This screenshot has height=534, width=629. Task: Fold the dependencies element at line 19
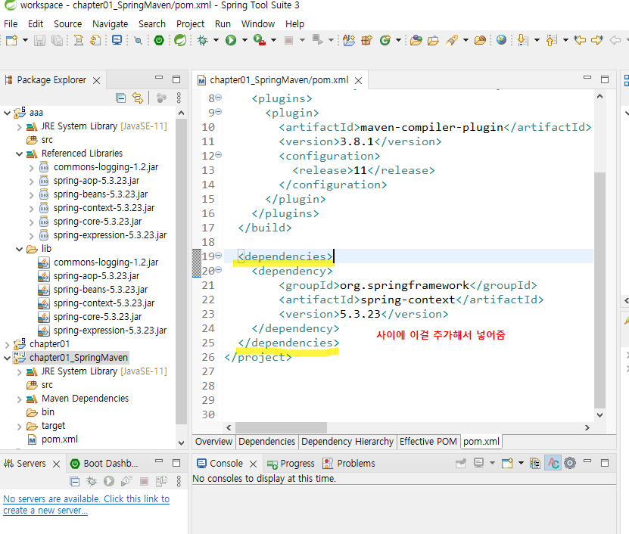click(219, 256)
